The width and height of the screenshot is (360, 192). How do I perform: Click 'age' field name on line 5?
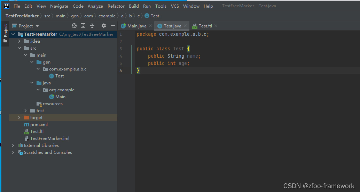[183, 64]
